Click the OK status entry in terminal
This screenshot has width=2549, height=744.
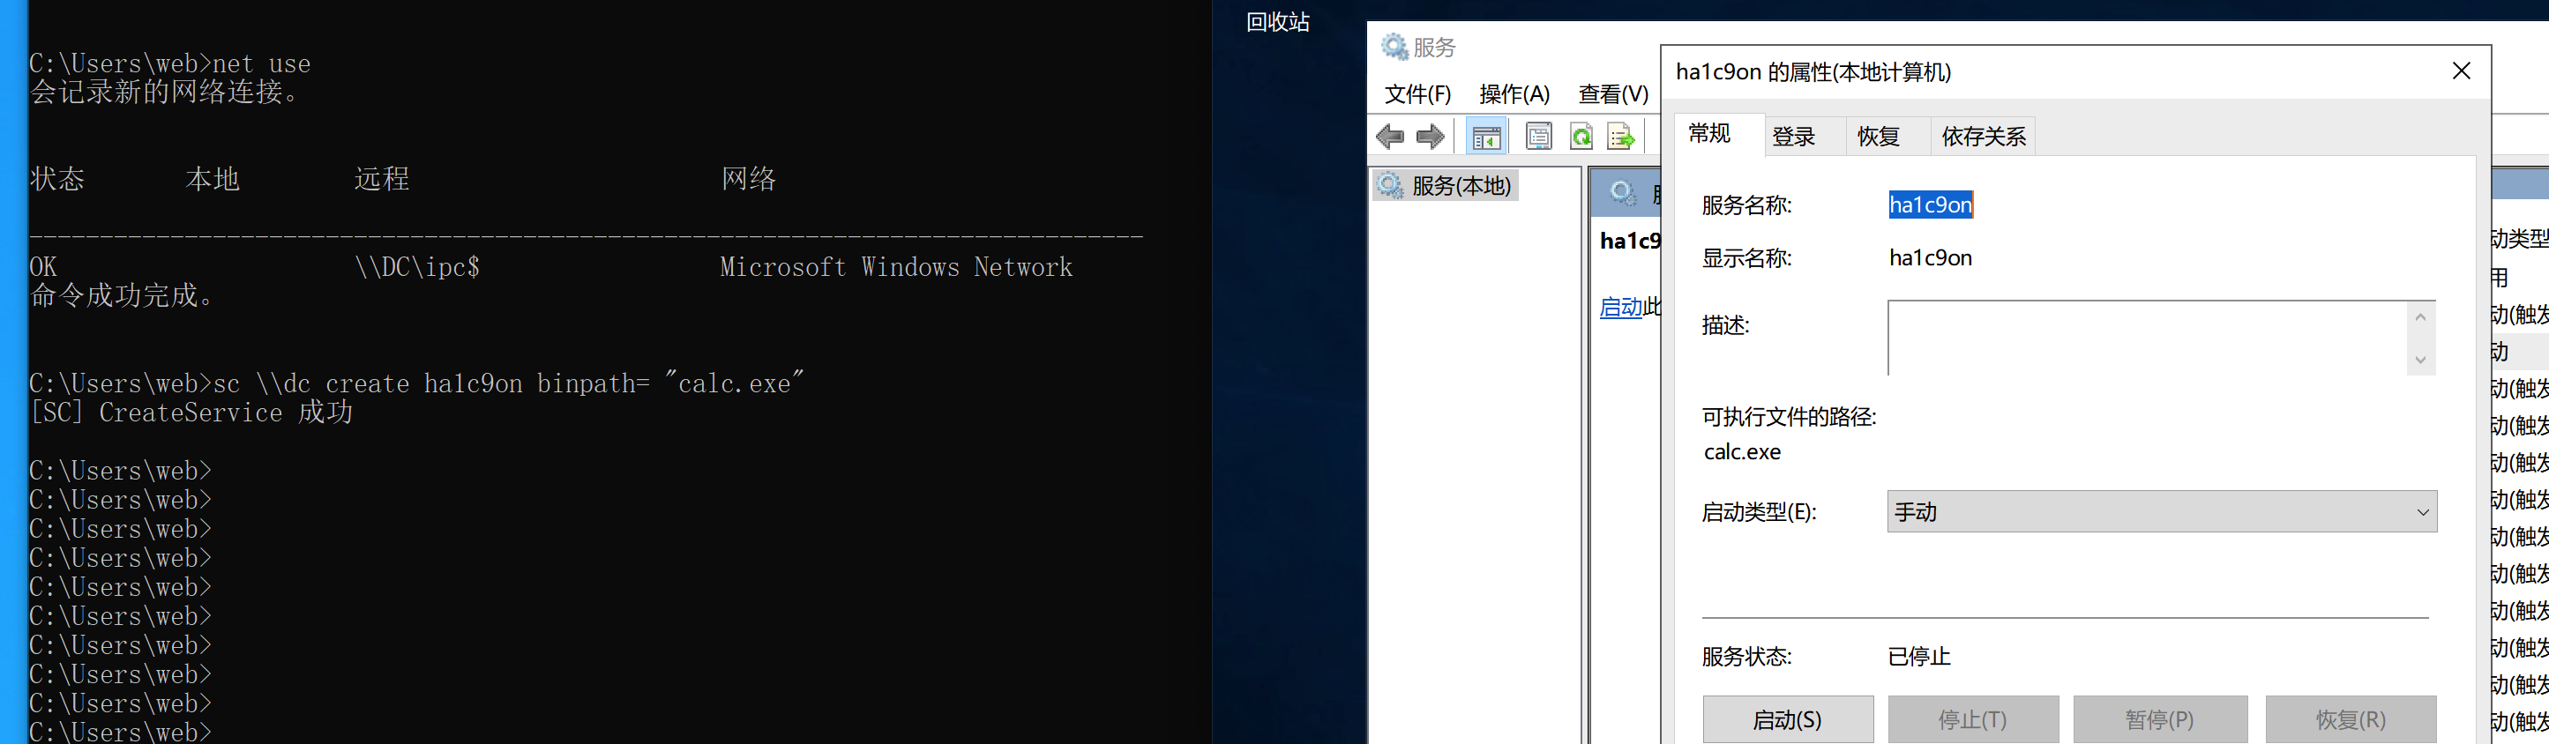point(43,267)
